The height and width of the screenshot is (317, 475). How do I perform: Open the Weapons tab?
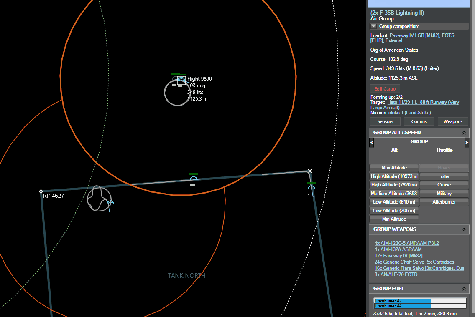tap(453, 121)
